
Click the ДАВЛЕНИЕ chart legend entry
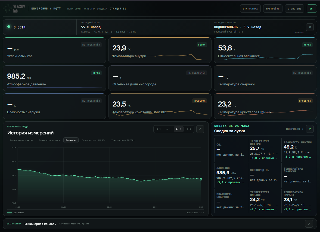pyautogui.click(x=15, y=213)
